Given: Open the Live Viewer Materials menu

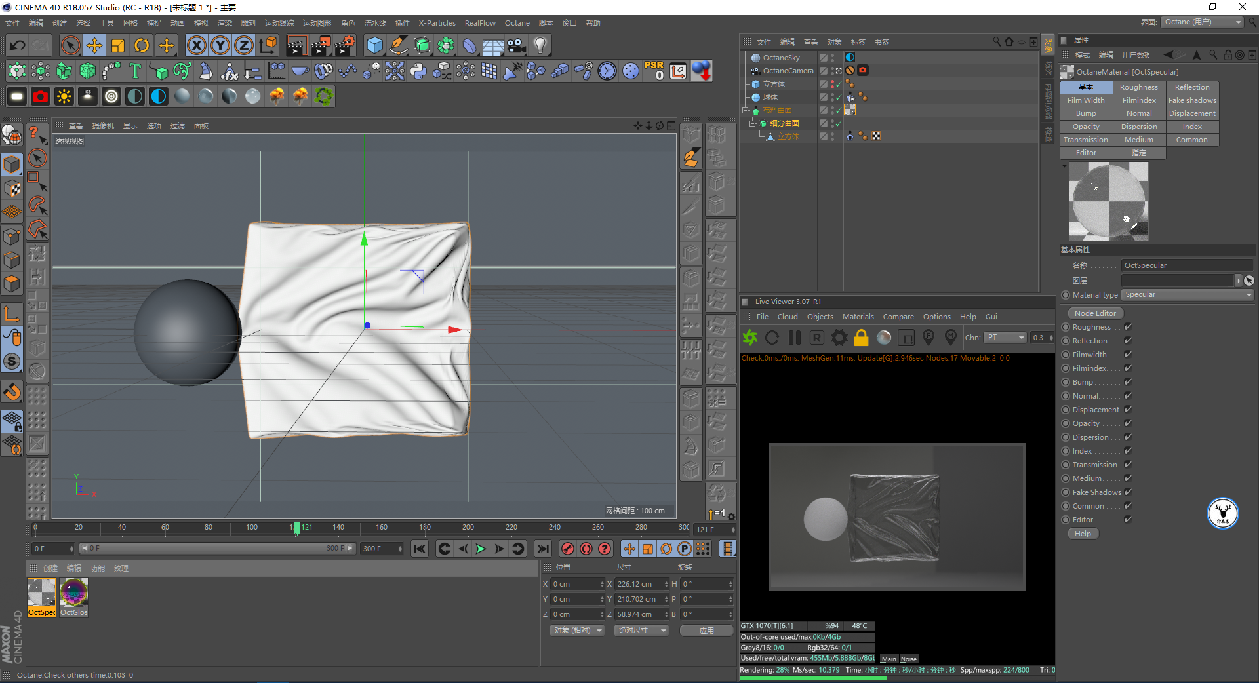Looking at the screenshot, I should [858, 317].
